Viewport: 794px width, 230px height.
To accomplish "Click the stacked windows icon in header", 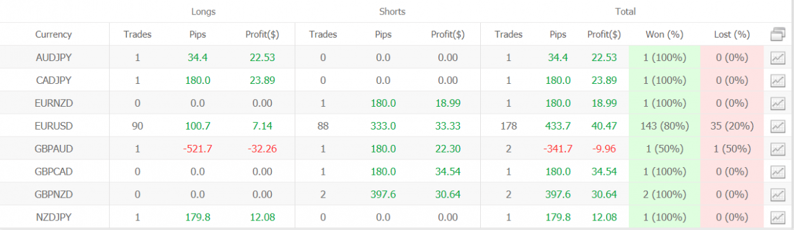I will click(777, 34).
